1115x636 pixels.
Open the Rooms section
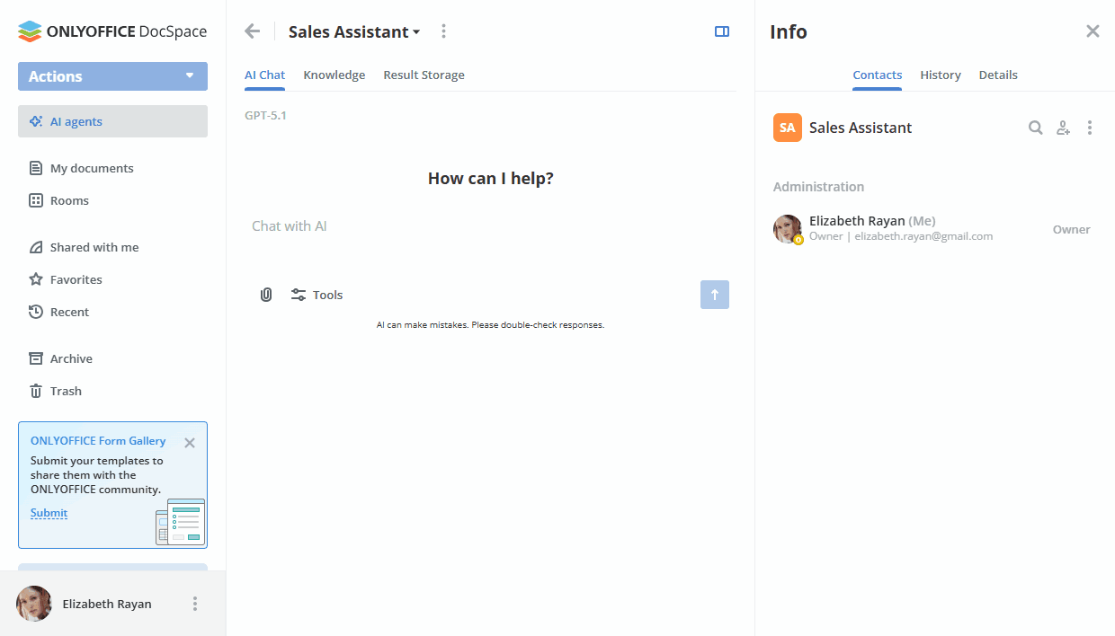(x=69, y=200)
